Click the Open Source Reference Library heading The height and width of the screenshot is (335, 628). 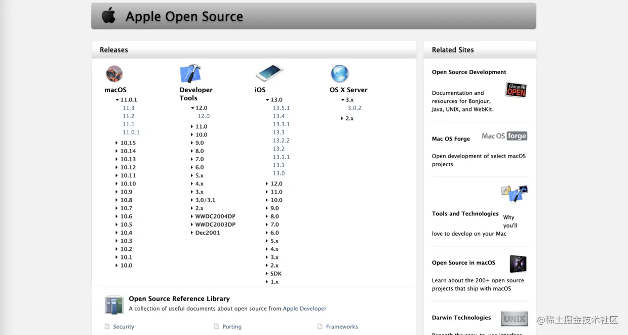pos(179,299)
